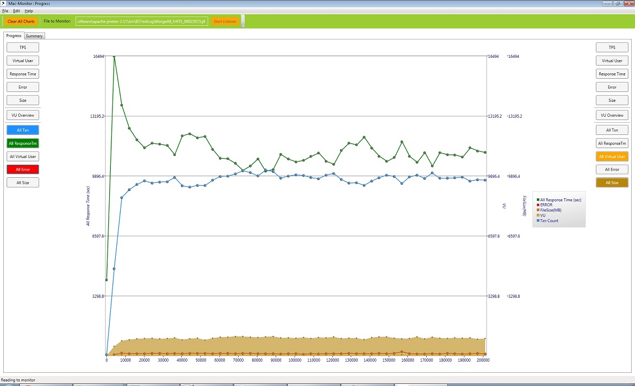Click the Start Listener button
The image size is (635, 386).
225,21
